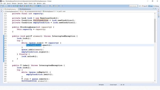
Task: Open the External Tools dropdown arrow
Action: [x=22, y=6]
